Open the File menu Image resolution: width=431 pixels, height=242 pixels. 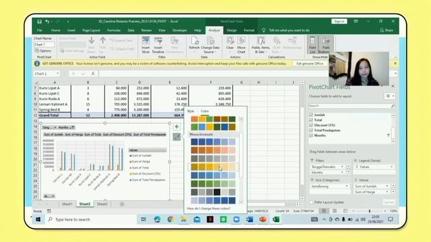coord(39,30)
